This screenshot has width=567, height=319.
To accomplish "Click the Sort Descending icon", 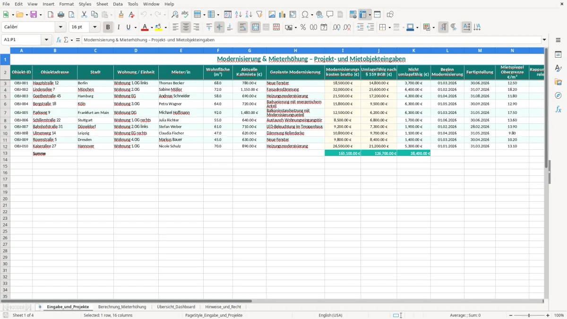I will click(x=249, y=15).
